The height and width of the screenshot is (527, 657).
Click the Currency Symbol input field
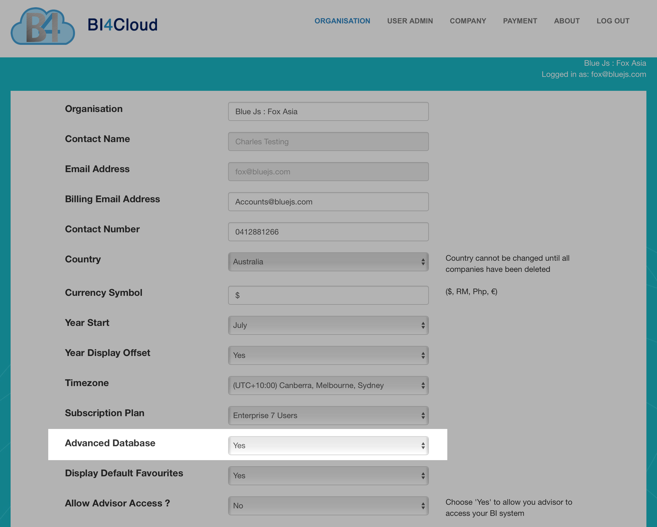pyautogui.click(x=328, y=295)
